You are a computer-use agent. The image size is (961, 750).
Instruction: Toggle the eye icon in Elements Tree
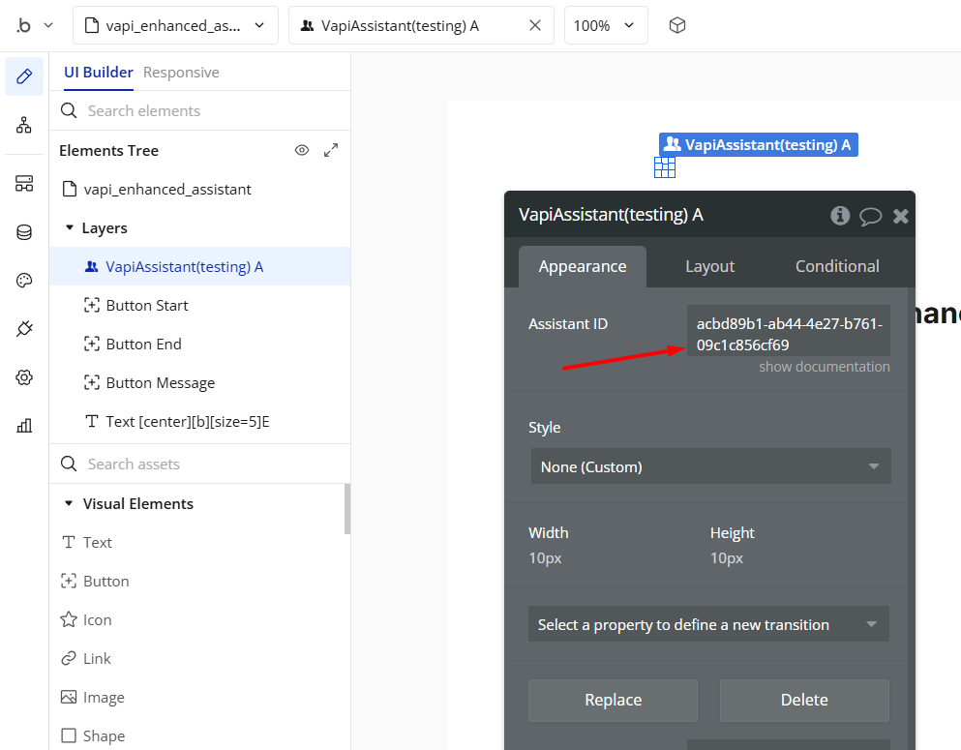pyautogui.click(x=302, y=150)
